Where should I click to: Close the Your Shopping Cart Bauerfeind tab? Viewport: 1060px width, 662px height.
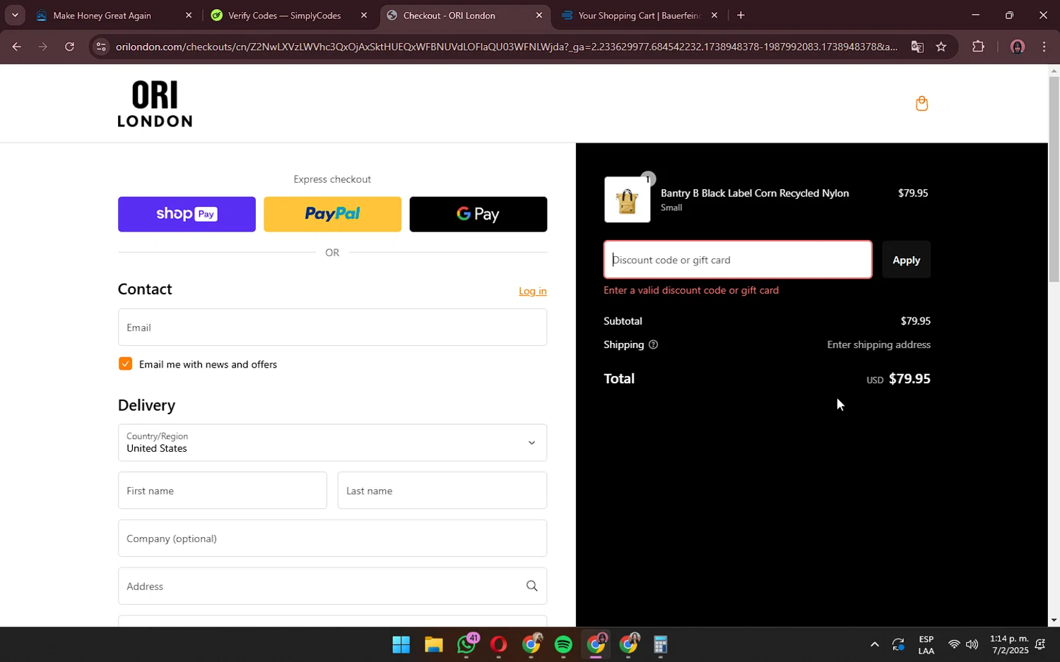(x=714, y=15)
